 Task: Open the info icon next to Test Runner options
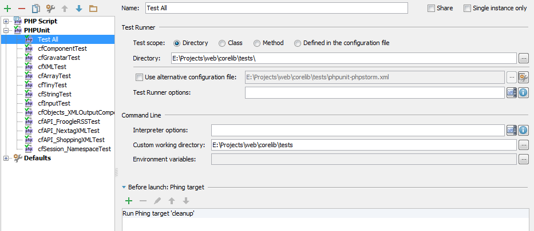tap(523, 92)
